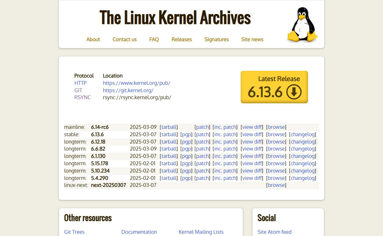Open changelog for longterm 5.4.290
Screen dimensions: 383x236
pyautogui.click(x=303, y=178)
